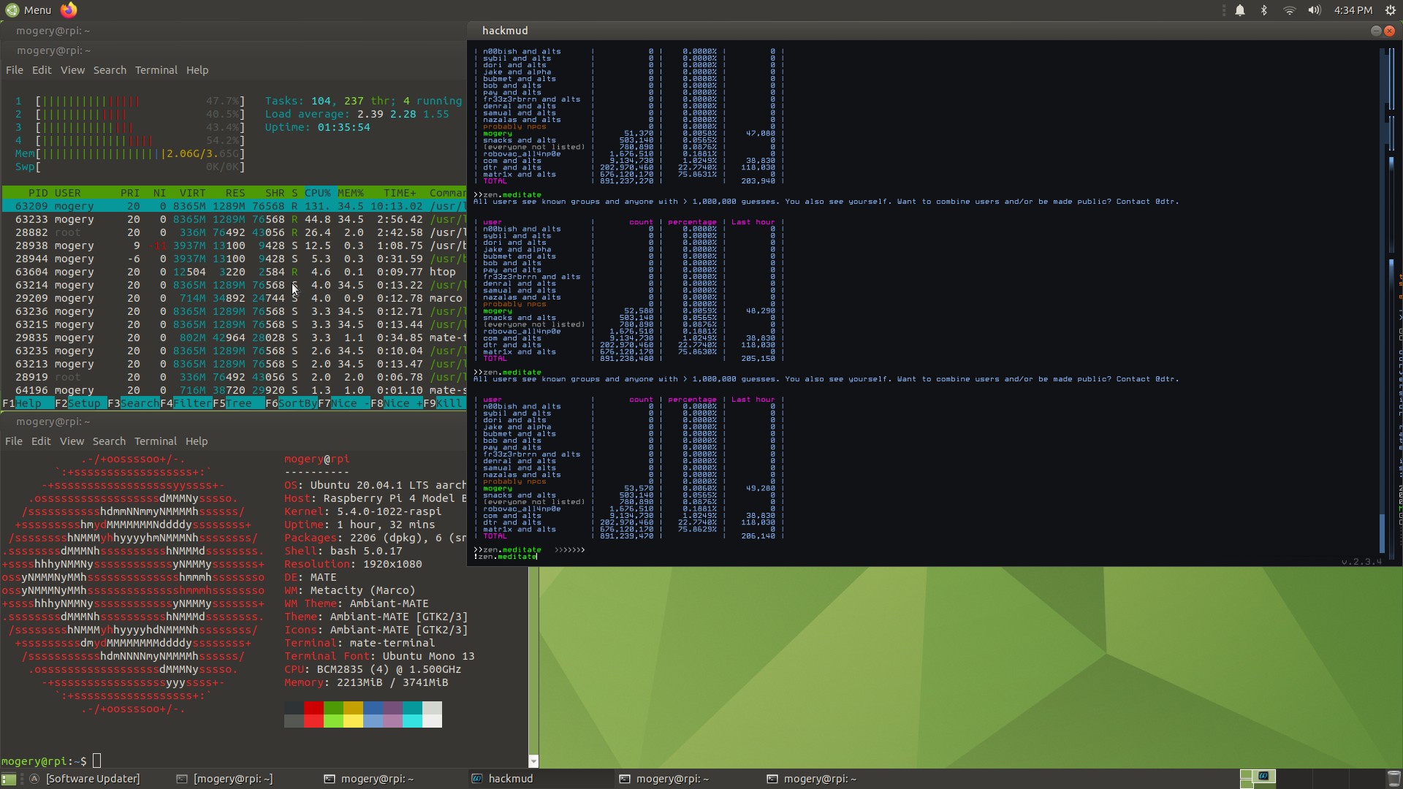Click the Bluetooth indicator icon

1264,10
